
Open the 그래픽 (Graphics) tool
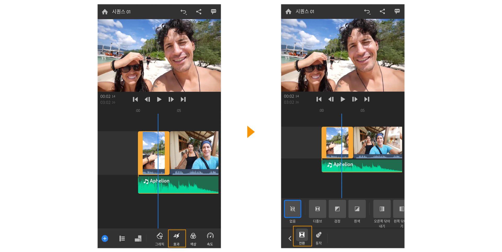tap(159, 239)
